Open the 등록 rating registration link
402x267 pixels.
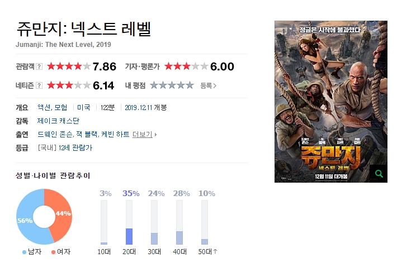[208, 86]
